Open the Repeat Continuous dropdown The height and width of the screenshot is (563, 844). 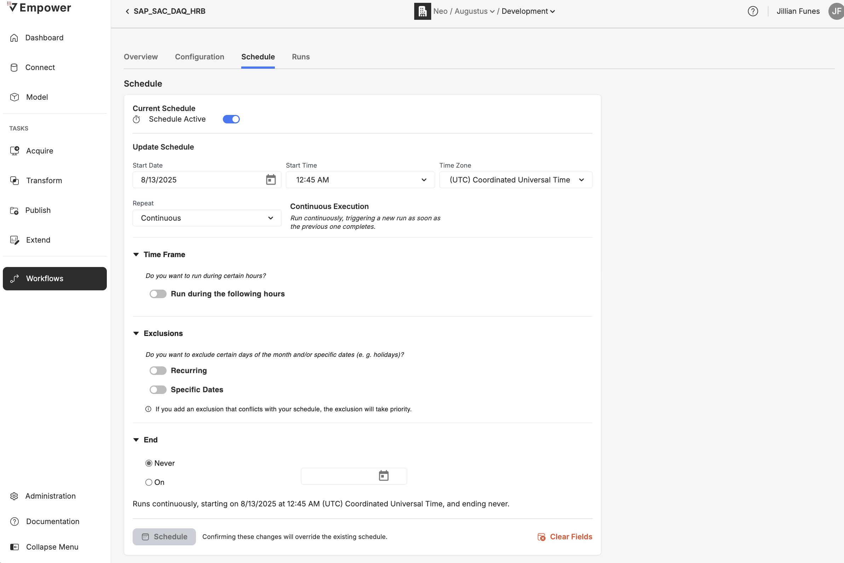click(207, 218)
